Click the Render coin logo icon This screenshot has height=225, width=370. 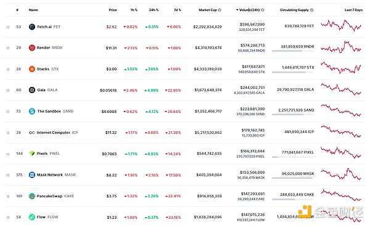tap(32, 47)
